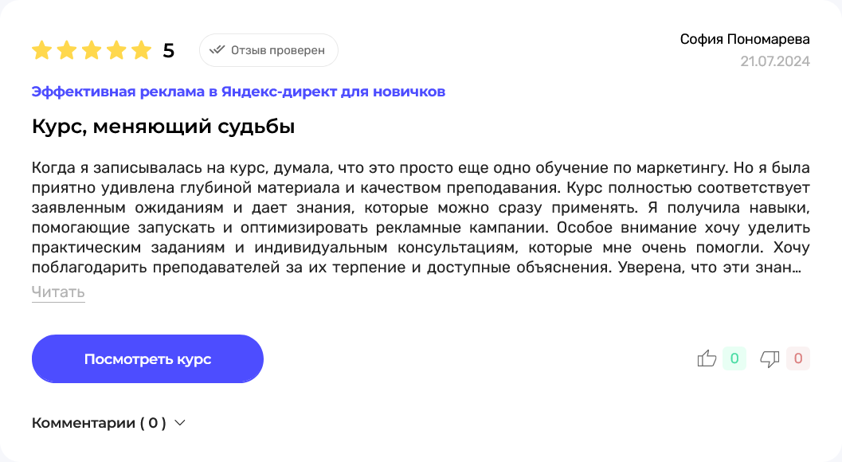This screenshot has height=462, width=842.
Task: Like the review with thumbs-up icon
Action: [707, 359]
